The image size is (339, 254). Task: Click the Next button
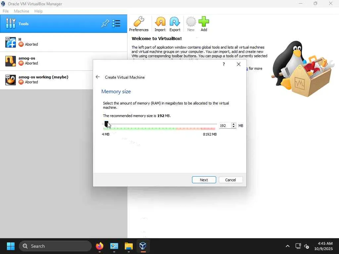[x=204, y=180]
